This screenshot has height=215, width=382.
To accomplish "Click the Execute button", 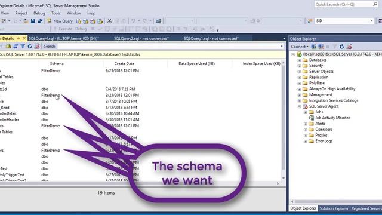I will (63, 29).
